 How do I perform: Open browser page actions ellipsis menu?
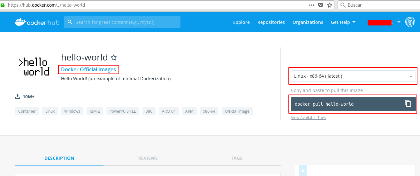coord(312,5)
